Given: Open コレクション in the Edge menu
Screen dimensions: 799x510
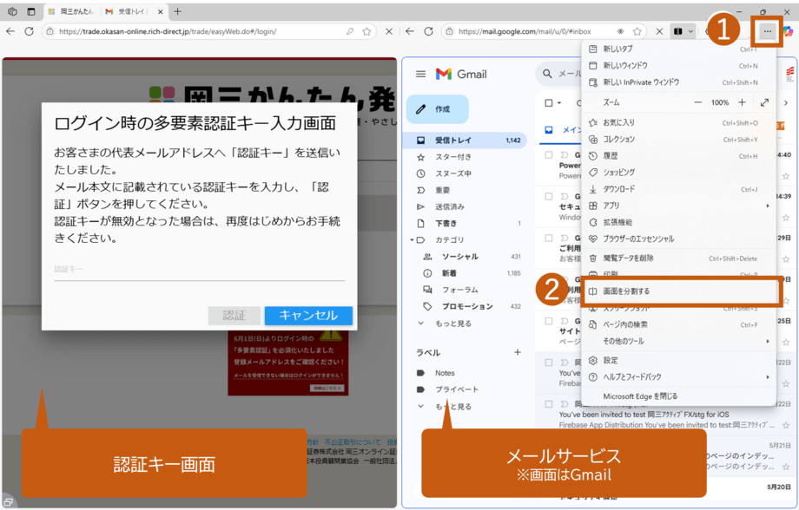Looking at the screenshot, I should coord(678,140).
